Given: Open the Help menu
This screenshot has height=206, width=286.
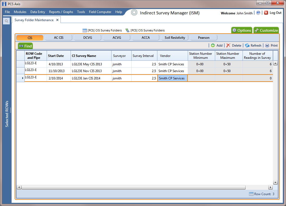Looking at the screenshot, I should click(119, 12).
